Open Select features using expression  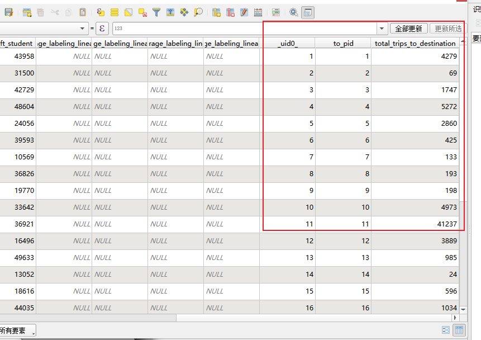pos(101,12)
